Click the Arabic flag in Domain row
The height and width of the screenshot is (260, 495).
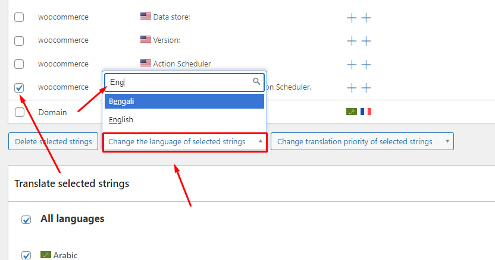pos(352,112)
